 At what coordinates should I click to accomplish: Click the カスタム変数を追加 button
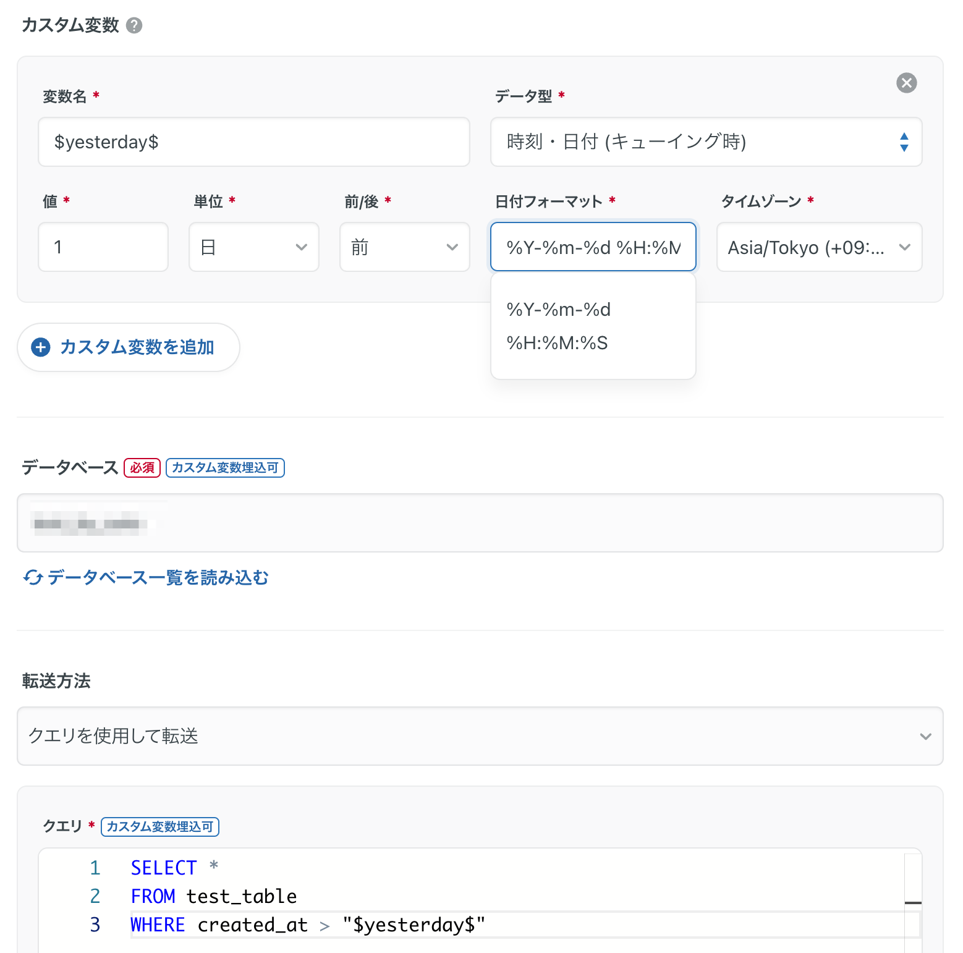click(129, 347)
